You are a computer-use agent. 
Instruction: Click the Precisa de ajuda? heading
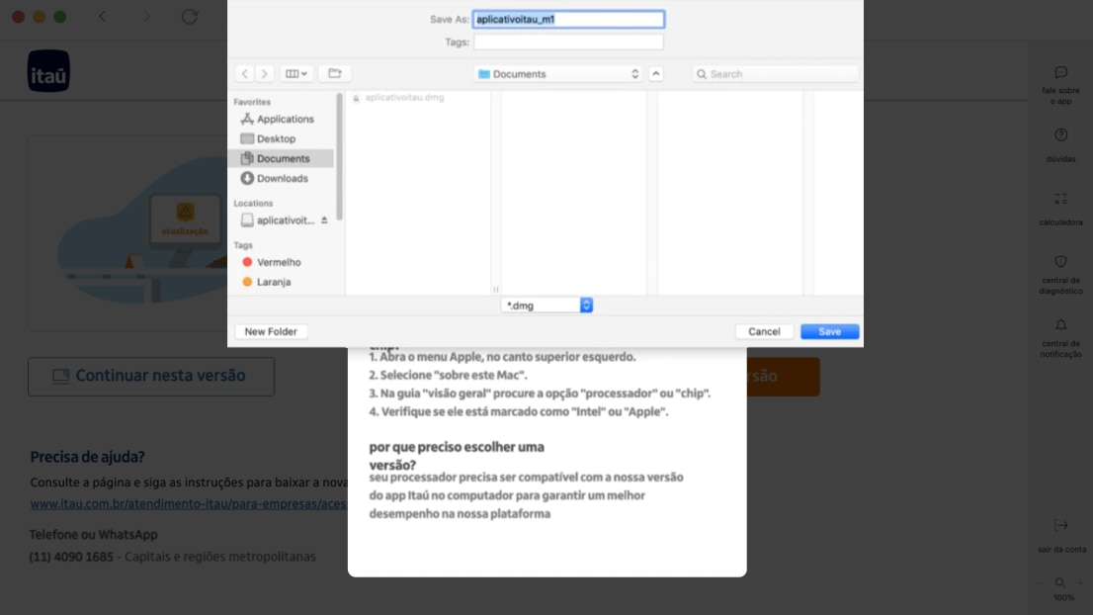pos(87,457)
